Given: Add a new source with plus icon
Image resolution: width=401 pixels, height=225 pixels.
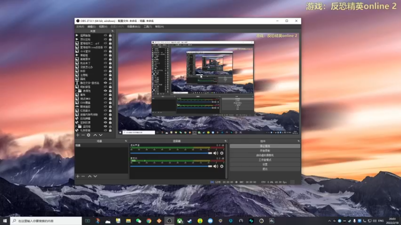Looking at the screenshot, I should point(78,135).
